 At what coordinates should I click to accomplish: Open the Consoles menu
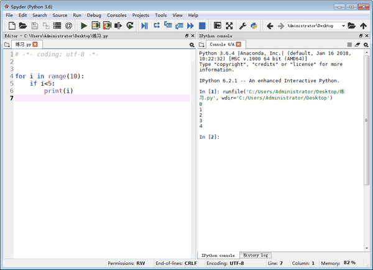coord(117,15)
